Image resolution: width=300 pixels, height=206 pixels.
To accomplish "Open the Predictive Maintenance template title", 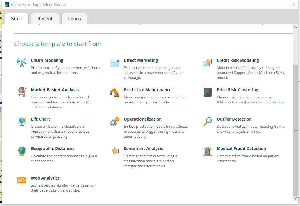I will 148,90.
